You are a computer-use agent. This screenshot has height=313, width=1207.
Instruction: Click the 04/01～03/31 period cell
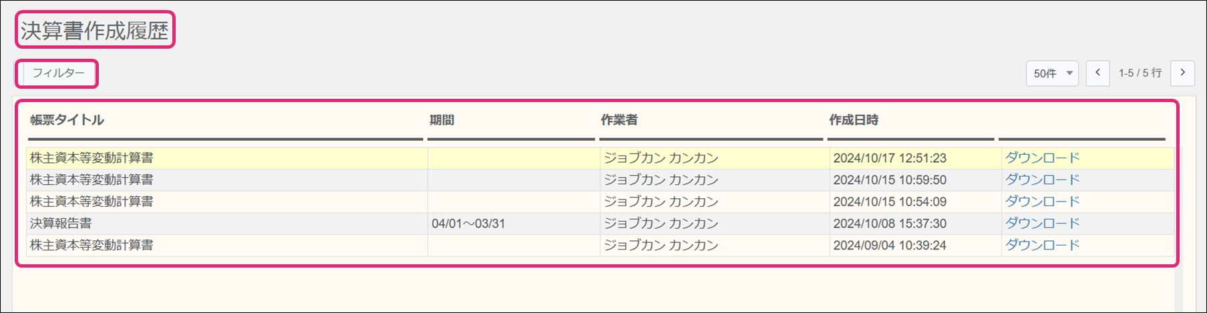(x=468, y=224)
